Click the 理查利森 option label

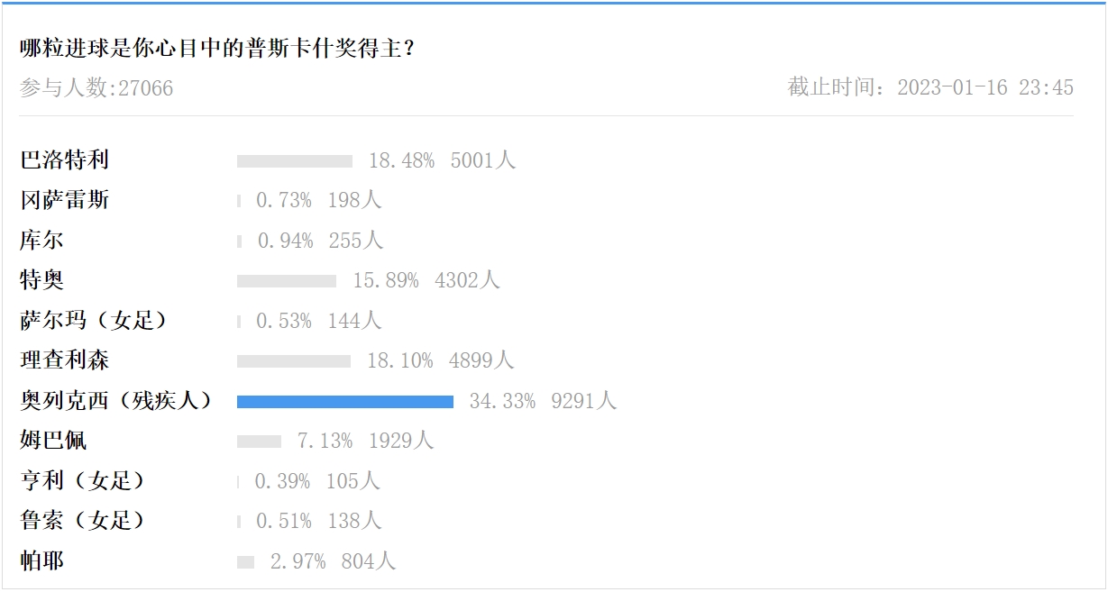65,360
